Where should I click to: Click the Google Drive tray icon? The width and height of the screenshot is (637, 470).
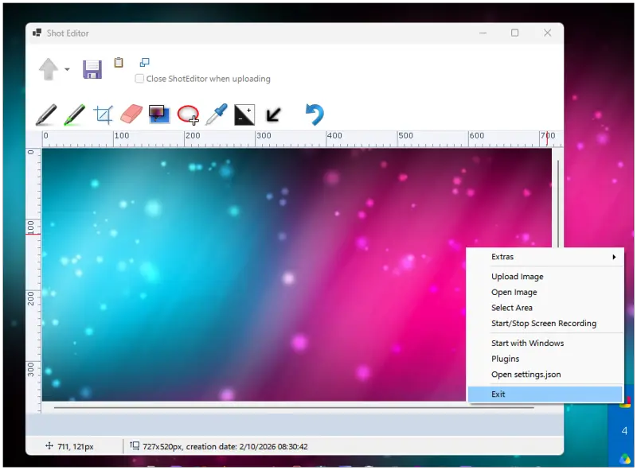(x=624, y=459)
